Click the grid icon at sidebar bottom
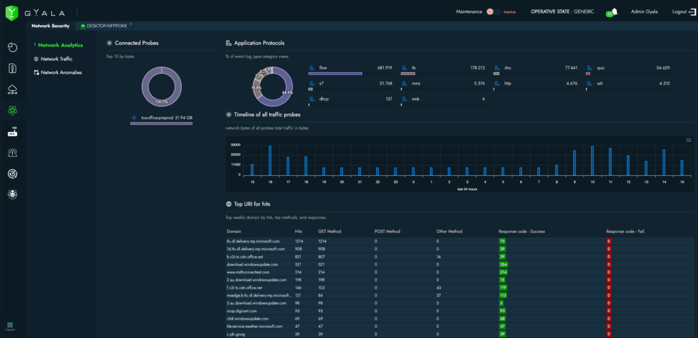The width and height of the screenshot is (698, 338). pos(10,326)
